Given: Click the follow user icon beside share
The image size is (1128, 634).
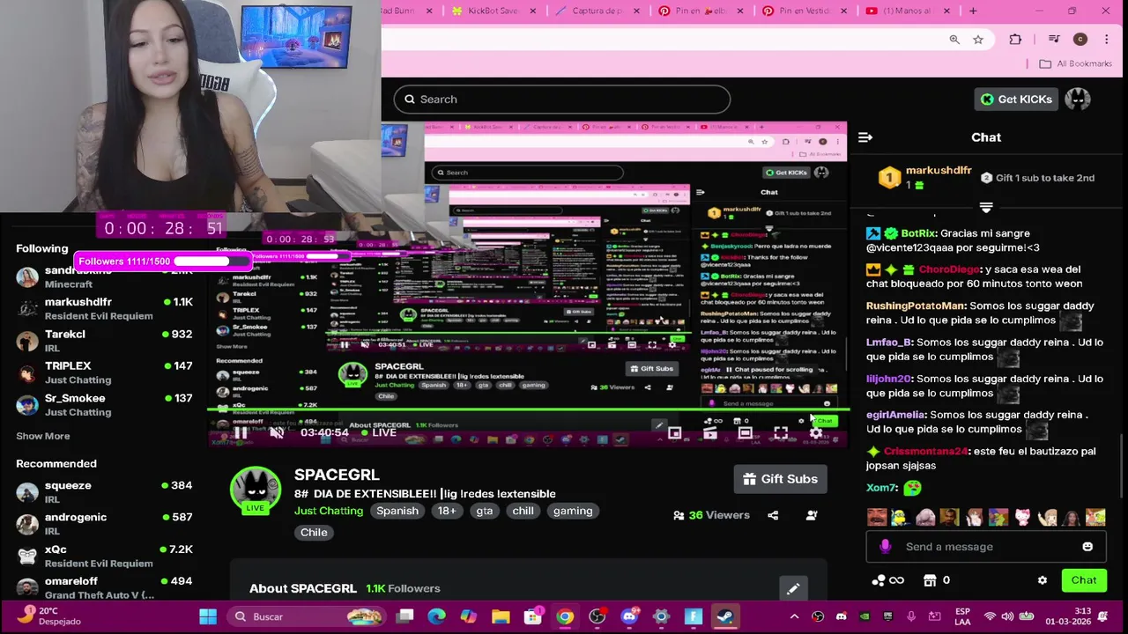Looking at the screenshot, I should [x=812, y=515].
